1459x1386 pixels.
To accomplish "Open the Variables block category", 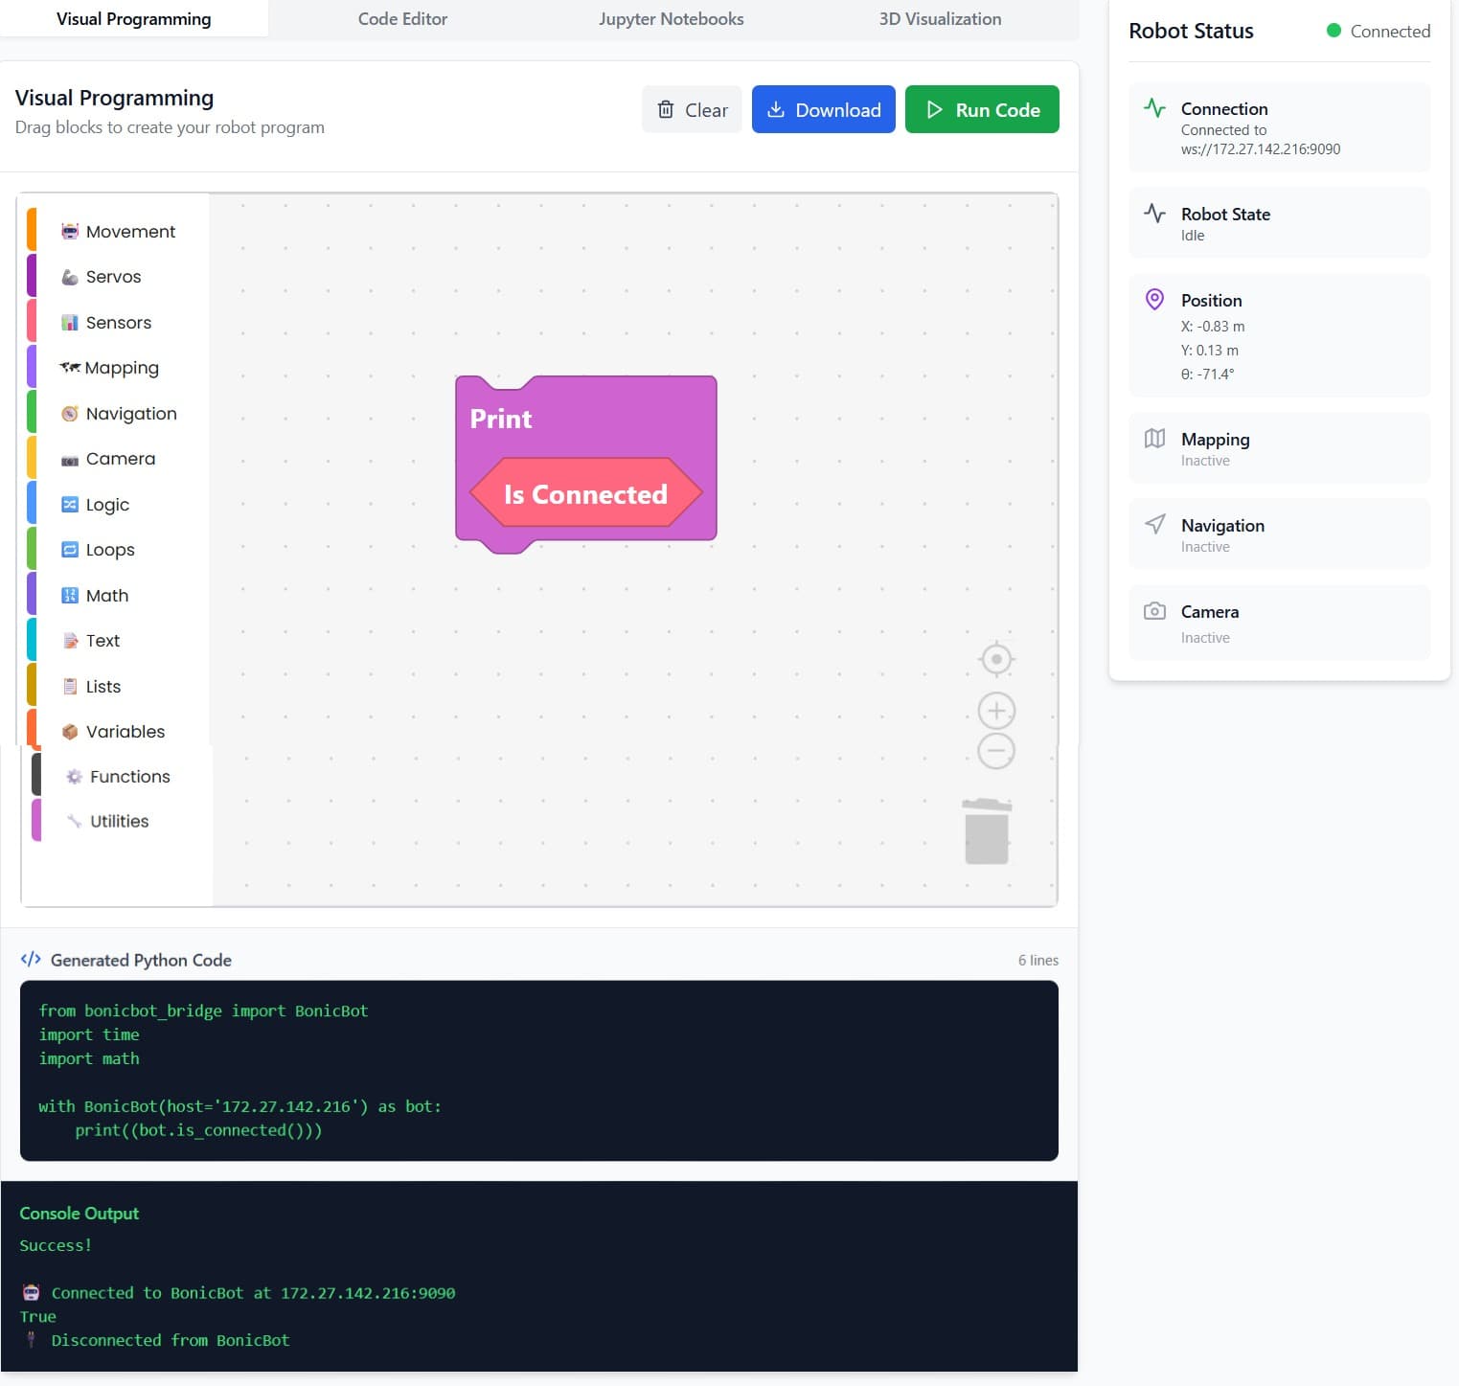I will pyautogui.click(x=125, y=732).
